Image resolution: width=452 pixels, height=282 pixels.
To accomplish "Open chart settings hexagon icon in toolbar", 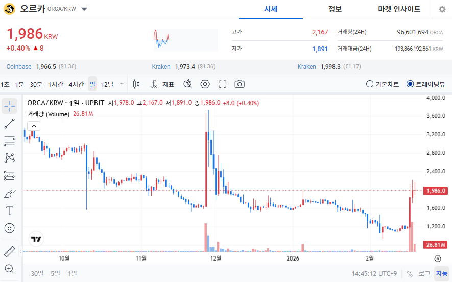I will pyautogui.click(x=205, y=84).
